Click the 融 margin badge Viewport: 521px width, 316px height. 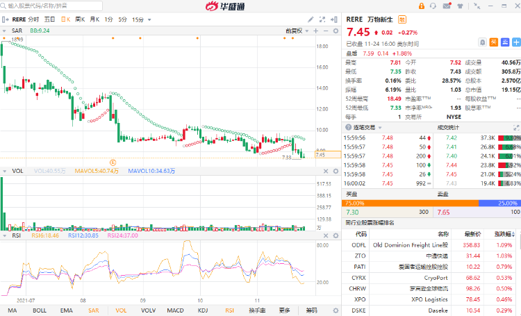(402, 19)
